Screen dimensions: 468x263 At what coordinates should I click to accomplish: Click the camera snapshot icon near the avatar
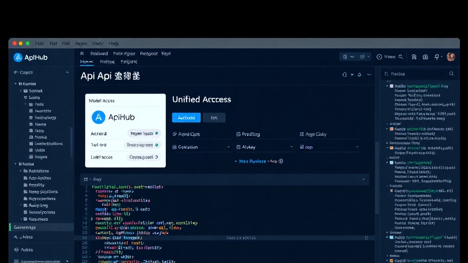425,57
